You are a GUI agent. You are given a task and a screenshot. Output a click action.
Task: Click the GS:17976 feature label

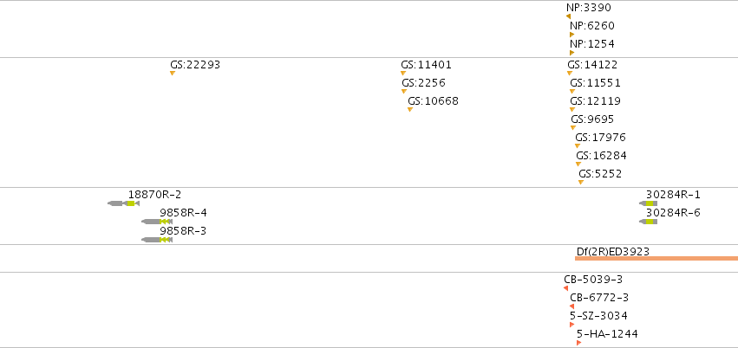(601, 138)
